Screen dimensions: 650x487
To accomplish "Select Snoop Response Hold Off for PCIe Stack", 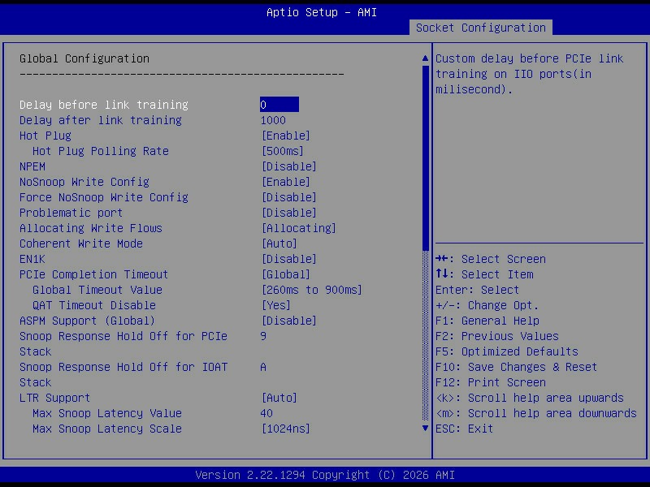I will (123, 343).
